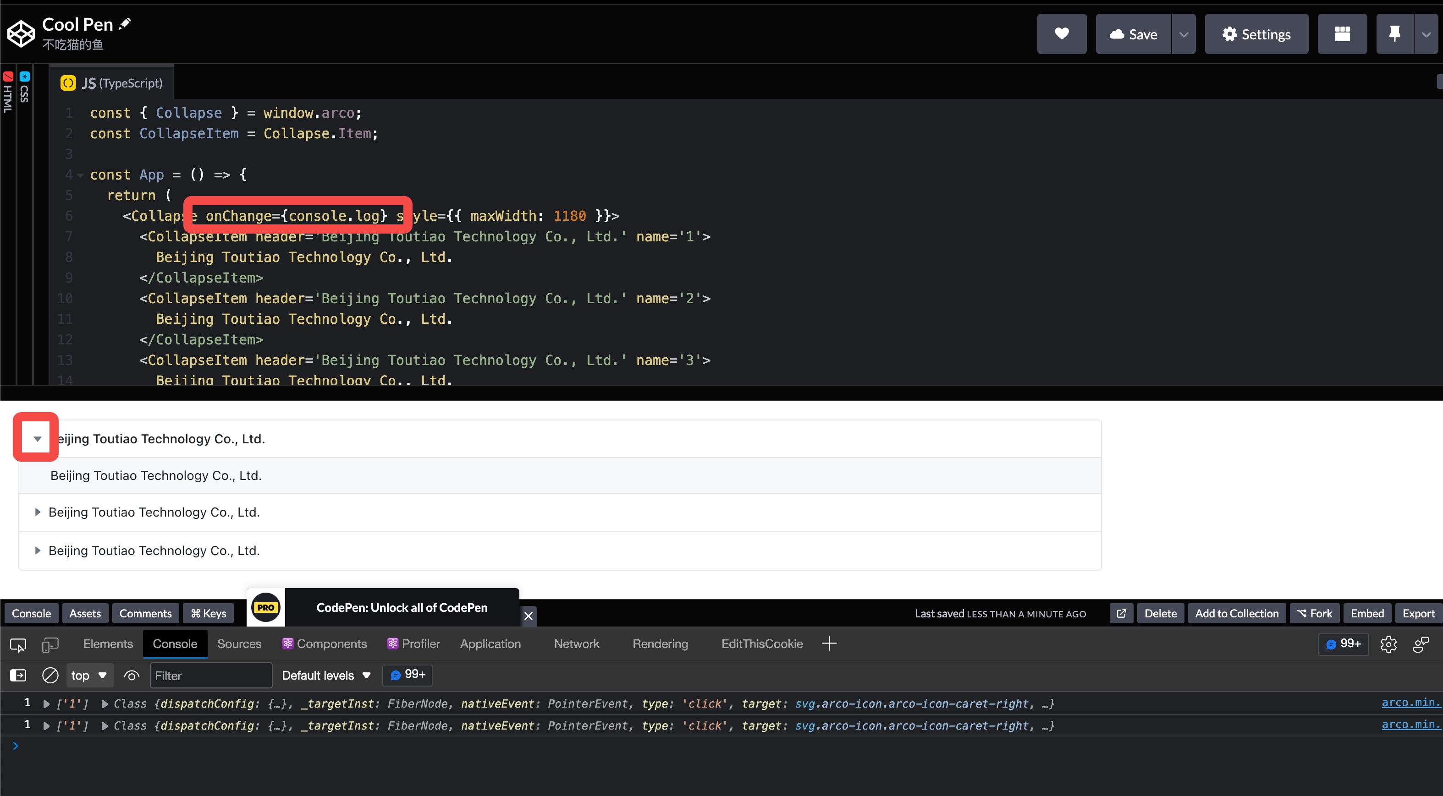
Task: Click the eye icon to create live expression
Action: click(131, 676)
